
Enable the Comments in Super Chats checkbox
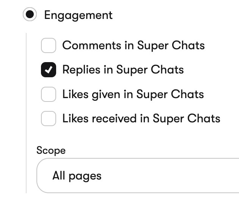[x=49, y=45]
